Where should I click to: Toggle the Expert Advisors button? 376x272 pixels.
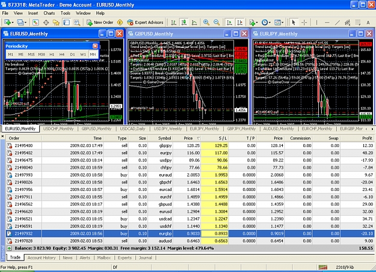145,22
